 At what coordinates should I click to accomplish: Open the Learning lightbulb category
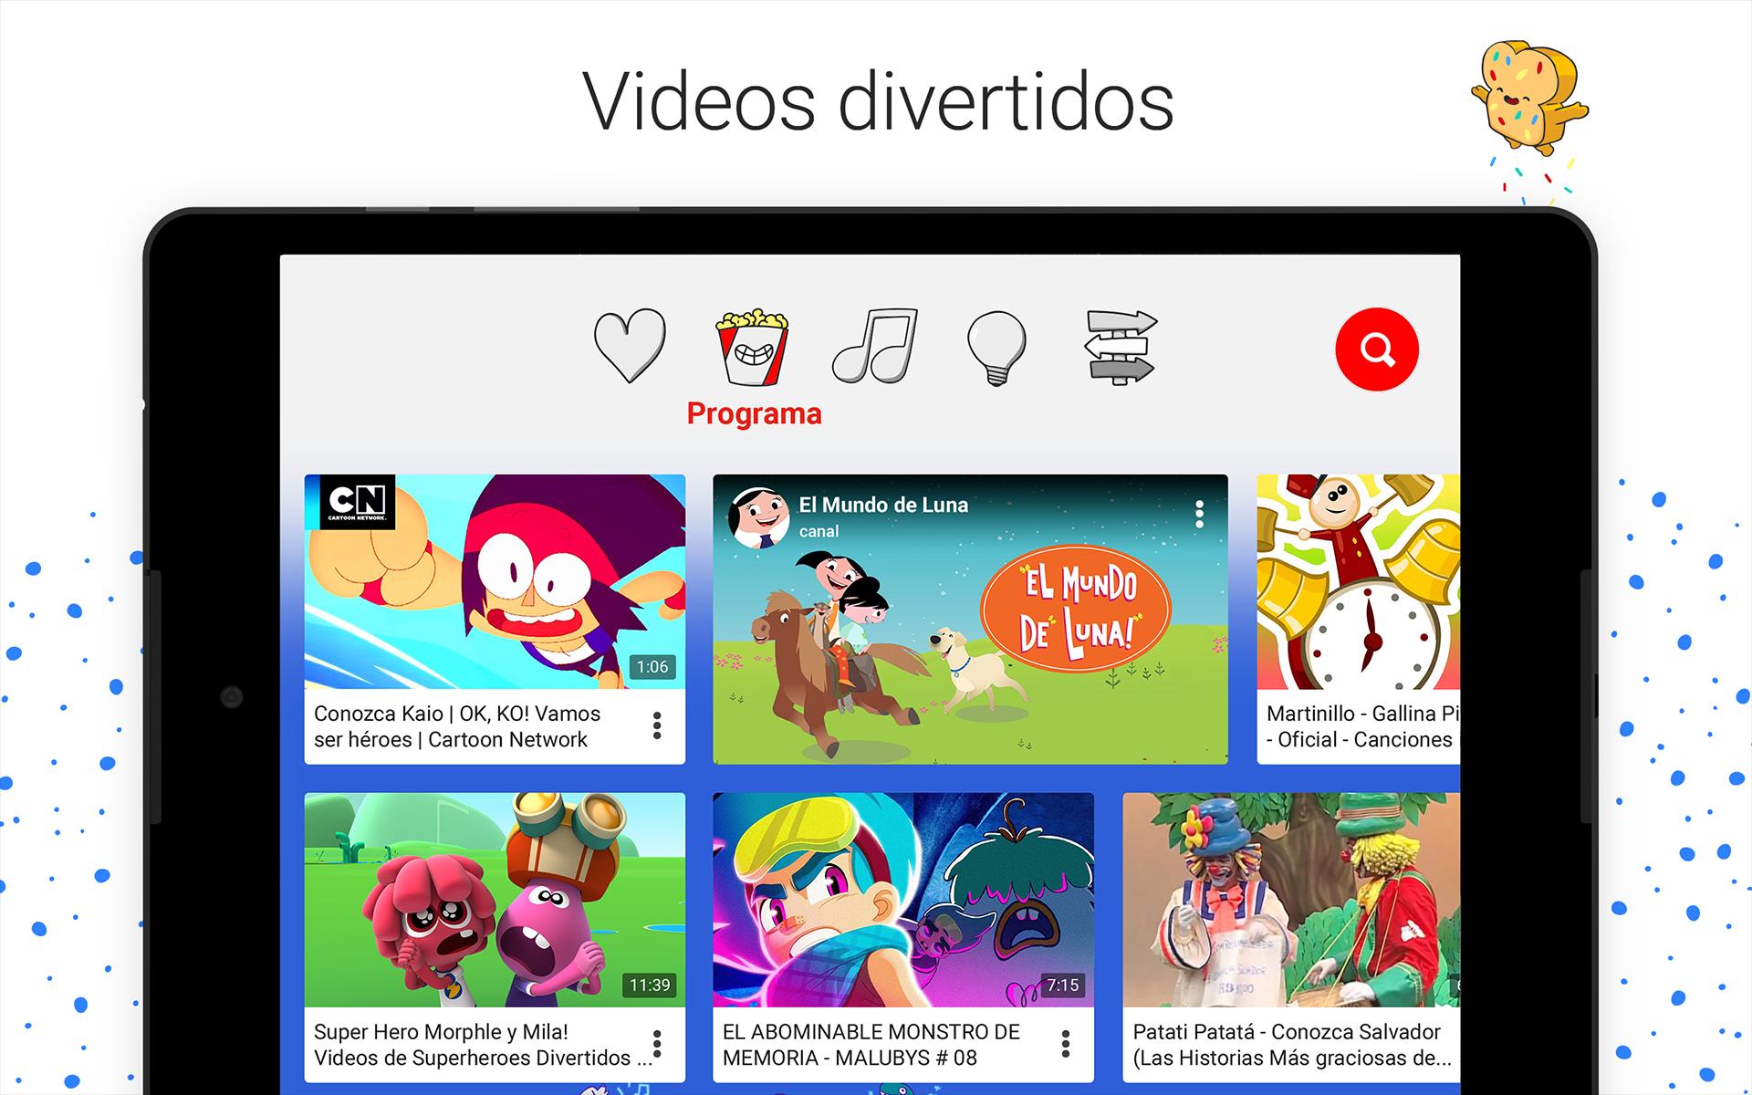[x=996, y=348]
